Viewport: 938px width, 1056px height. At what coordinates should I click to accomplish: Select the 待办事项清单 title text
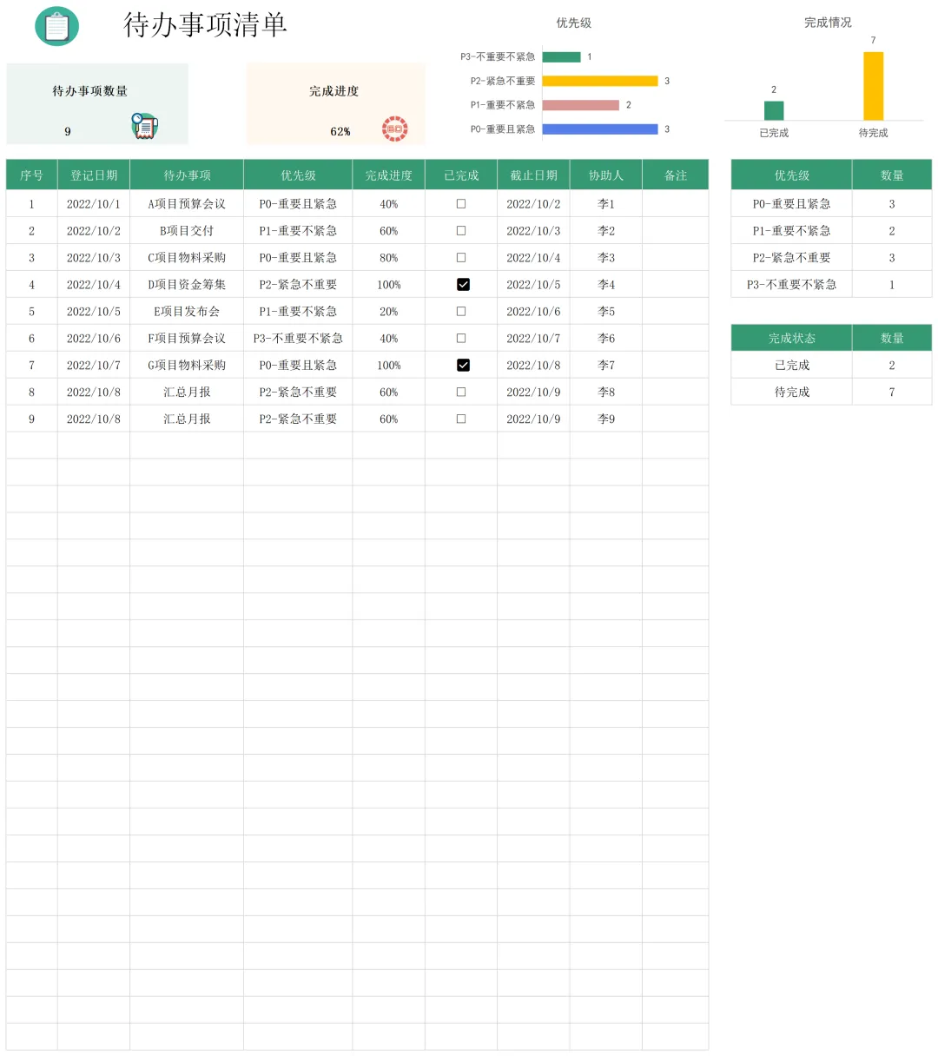pyautogui.click(x=206, y=24)
